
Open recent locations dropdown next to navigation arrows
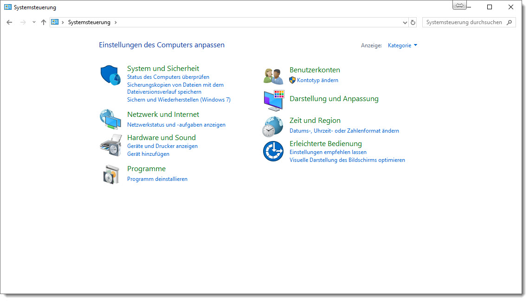coord(34,22)
